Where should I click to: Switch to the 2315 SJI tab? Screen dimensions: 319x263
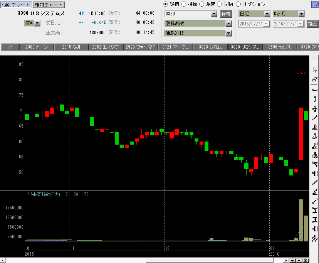[71, 47]
